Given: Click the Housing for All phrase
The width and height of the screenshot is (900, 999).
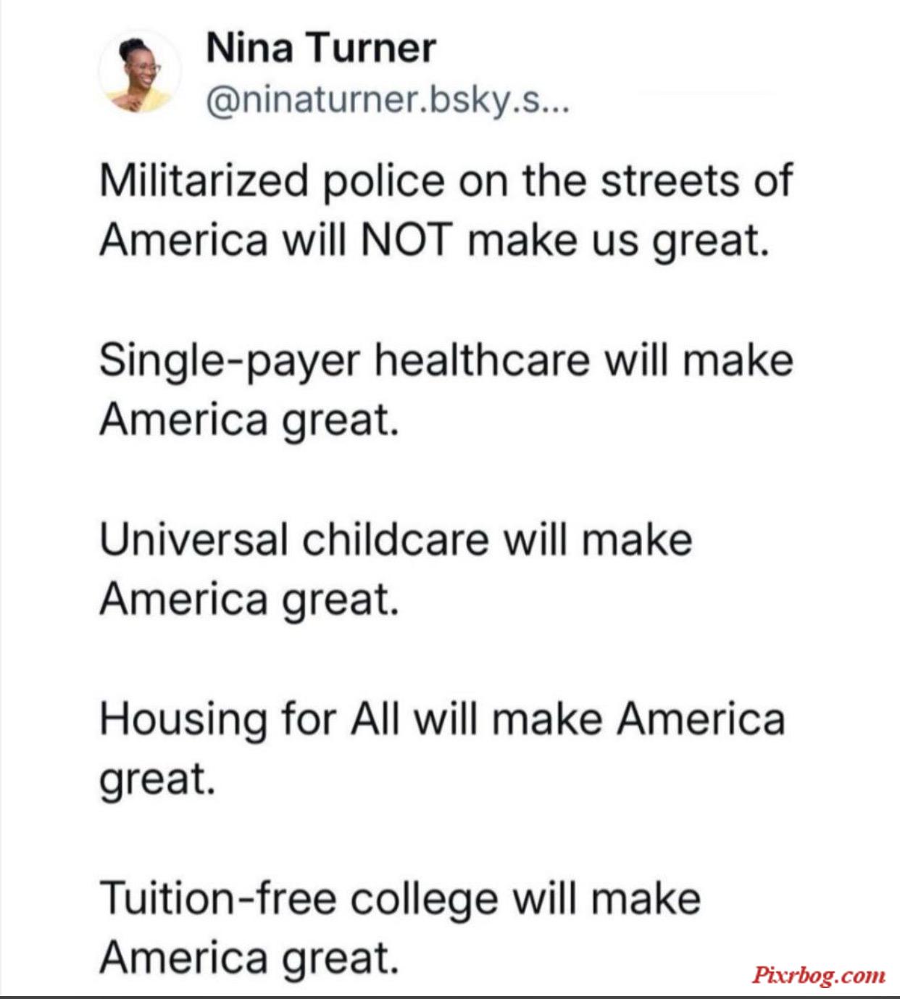Looking at the screenshot, I should 249,719.
